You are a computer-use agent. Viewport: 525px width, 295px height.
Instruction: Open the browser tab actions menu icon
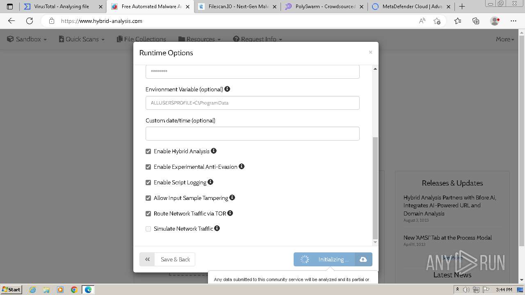10,7
